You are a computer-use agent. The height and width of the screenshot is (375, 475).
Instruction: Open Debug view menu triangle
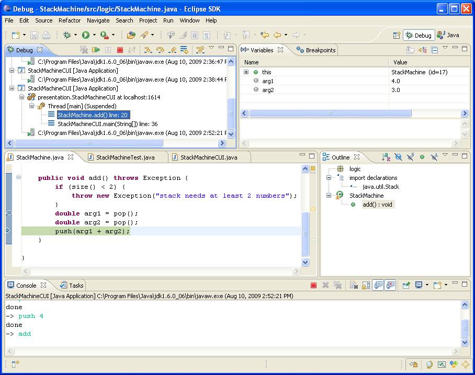(x=211, y=48)
